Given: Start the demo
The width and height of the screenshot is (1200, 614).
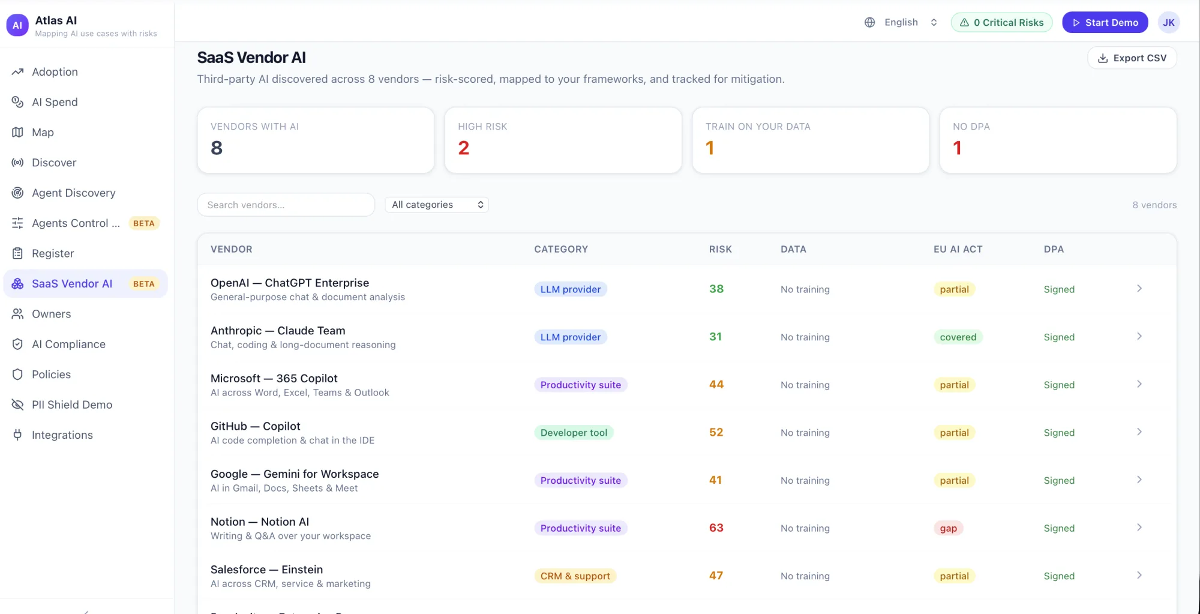Looking at the screenshot, I should 1105,22.
